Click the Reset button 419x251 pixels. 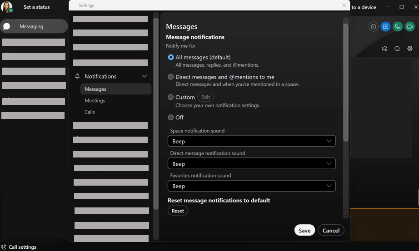[x=178, y=211]
